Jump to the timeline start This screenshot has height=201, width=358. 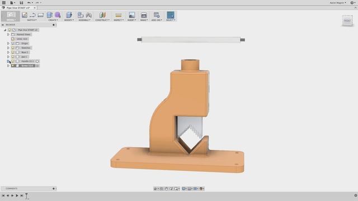tap(3, 195)
